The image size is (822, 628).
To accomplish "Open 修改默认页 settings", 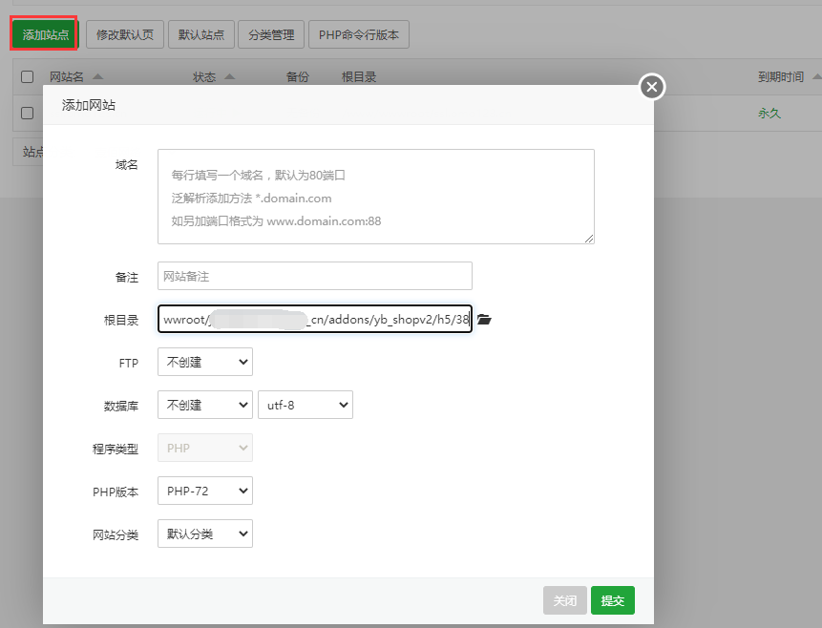I will pos(123,34).
